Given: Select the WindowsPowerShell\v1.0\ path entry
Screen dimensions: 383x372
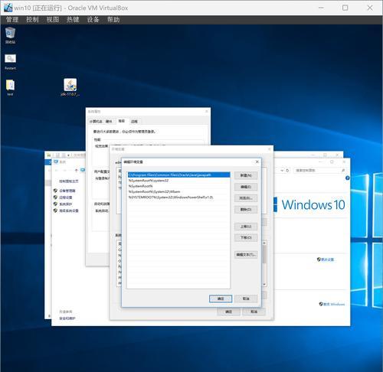Looking at the screenshot, I should coord(178,197).
